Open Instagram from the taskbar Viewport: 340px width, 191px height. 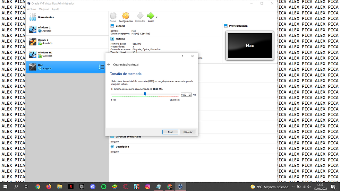[147, 187]
